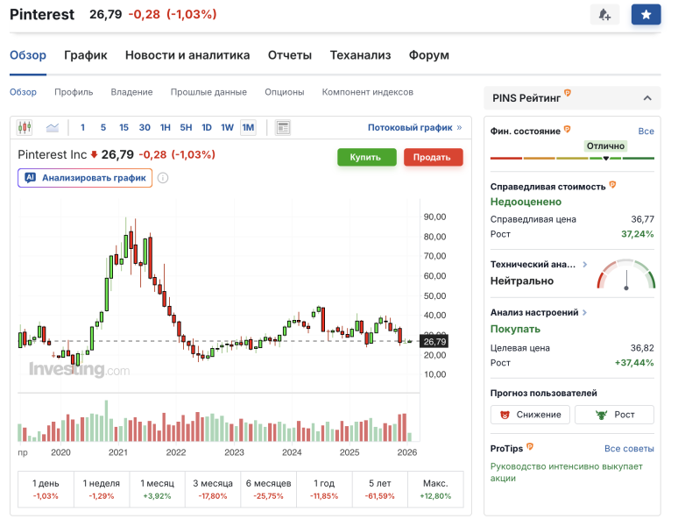Expand Технический анализ section arrow

pos(585,263)
